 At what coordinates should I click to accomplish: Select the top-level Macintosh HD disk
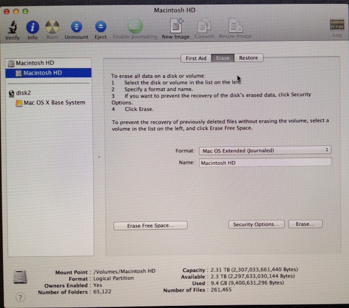coord(49,63)
